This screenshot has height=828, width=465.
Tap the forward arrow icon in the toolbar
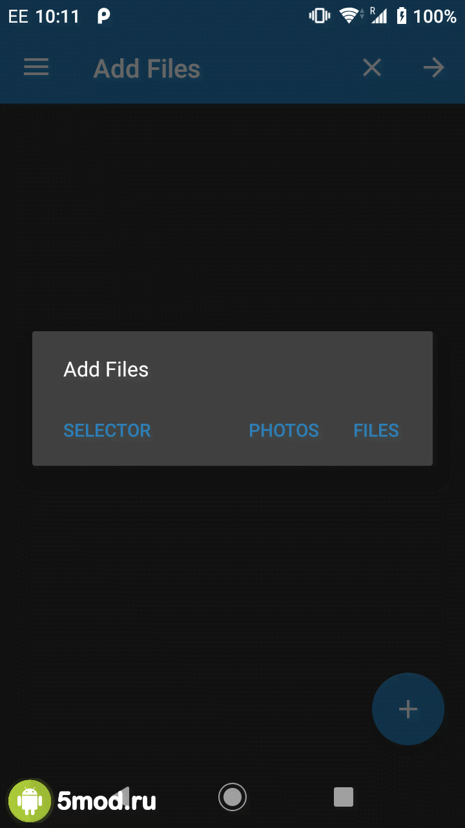pos(433,67)
